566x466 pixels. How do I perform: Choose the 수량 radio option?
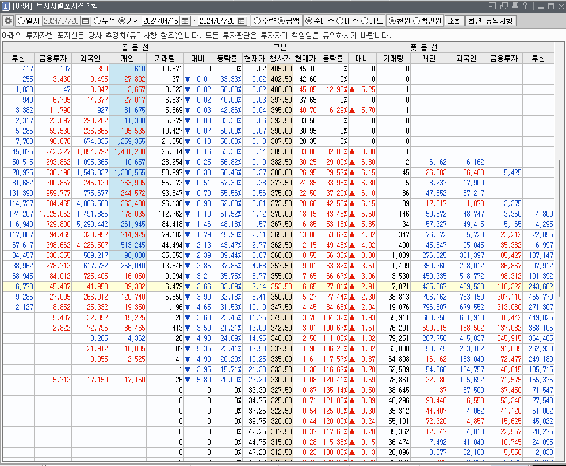[x=257, y=21]
